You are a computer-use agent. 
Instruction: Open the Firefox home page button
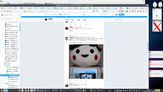pos(10,11)
